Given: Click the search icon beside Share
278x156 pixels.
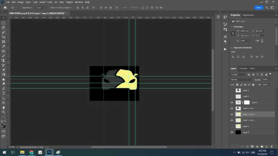Looking at the screenshot, I should (267, 8).
